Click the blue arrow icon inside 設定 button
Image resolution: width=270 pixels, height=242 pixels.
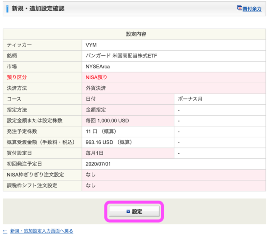pyautogui.click(x=128, y=211)
